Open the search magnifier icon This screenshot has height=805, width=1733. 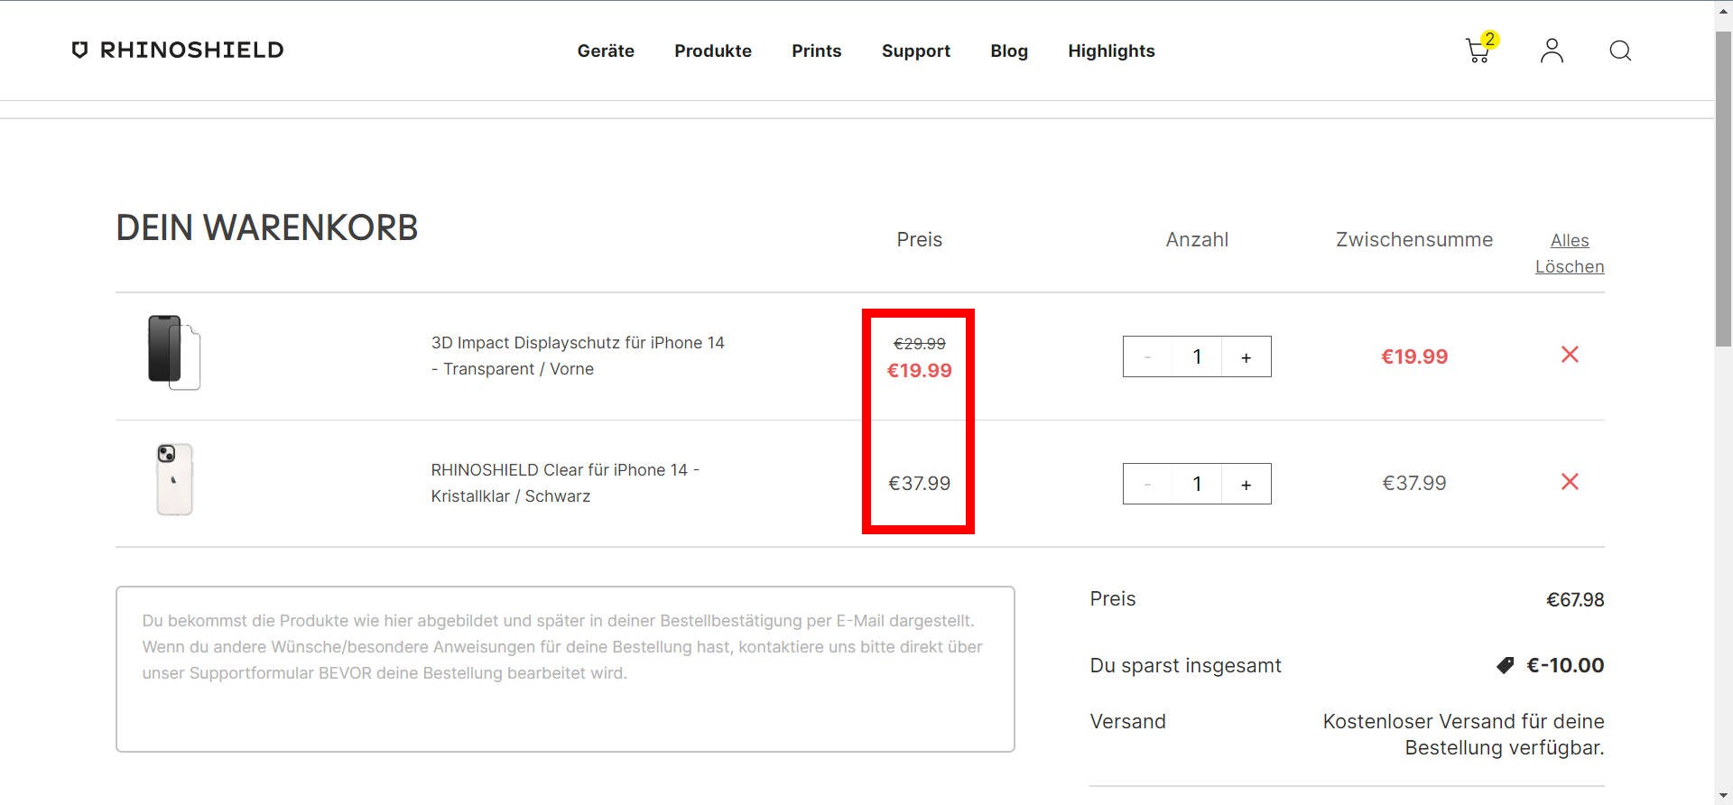tap(1620, 51)
